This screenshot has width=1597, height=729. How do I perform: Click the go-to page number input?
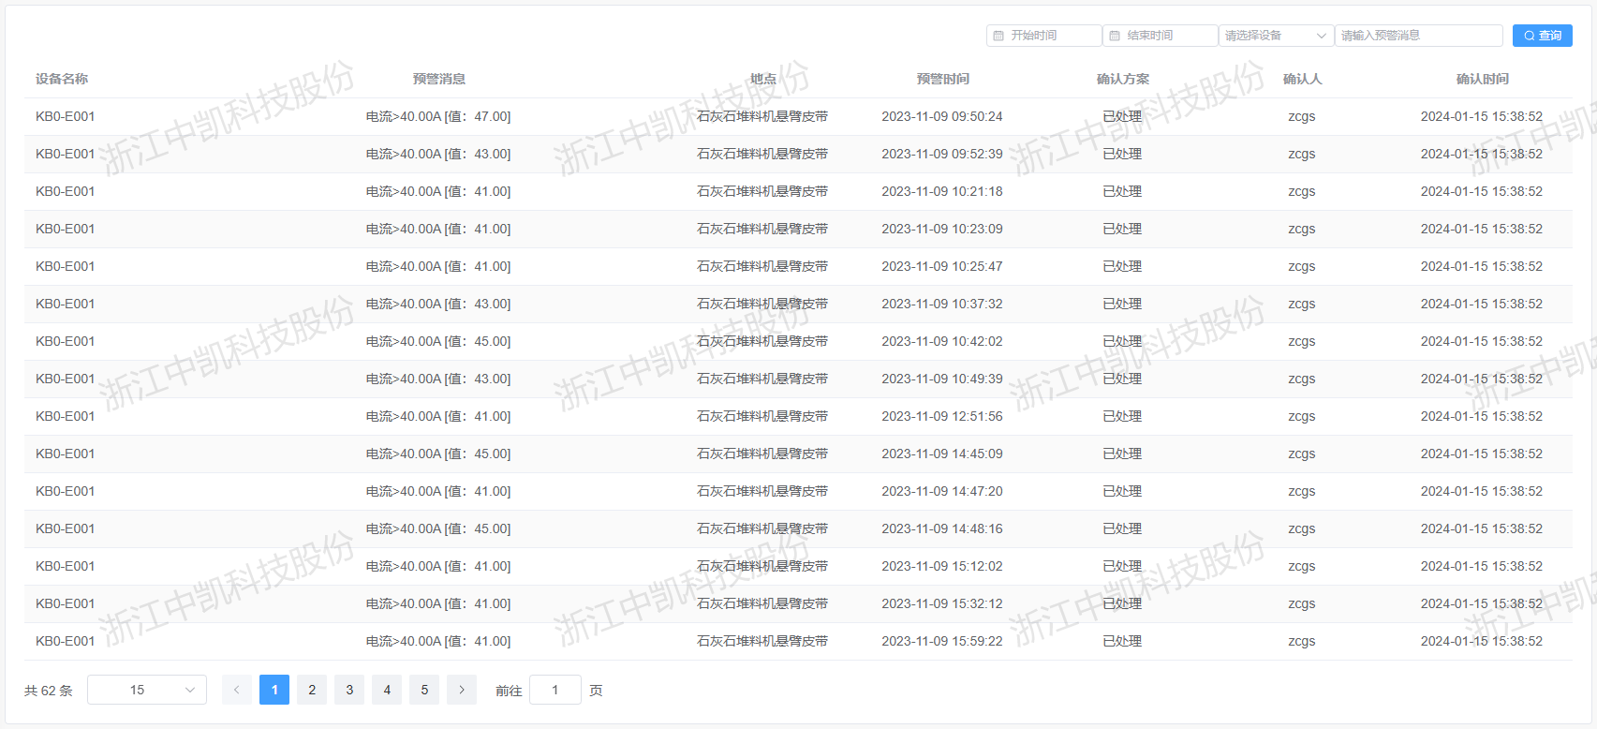555,690
